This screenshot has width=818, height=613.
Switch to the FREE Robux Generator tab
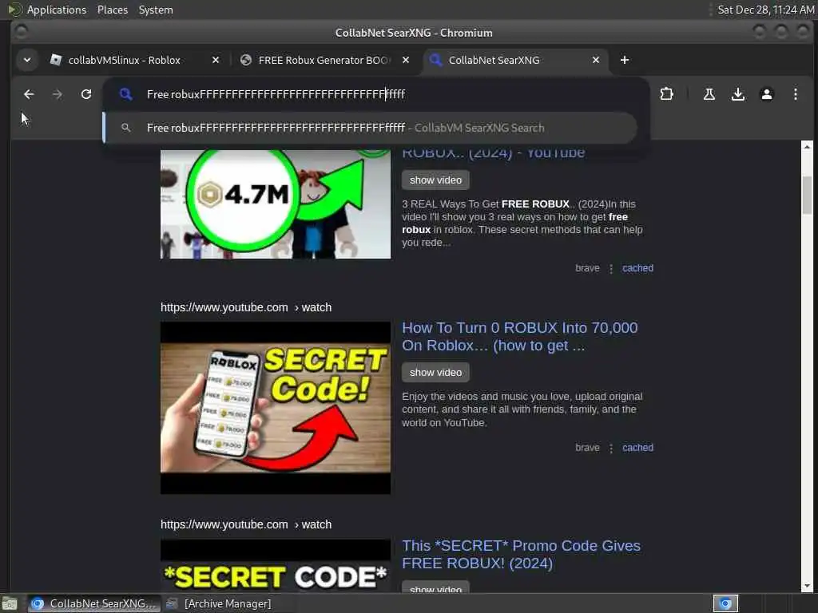click(324, 60)
